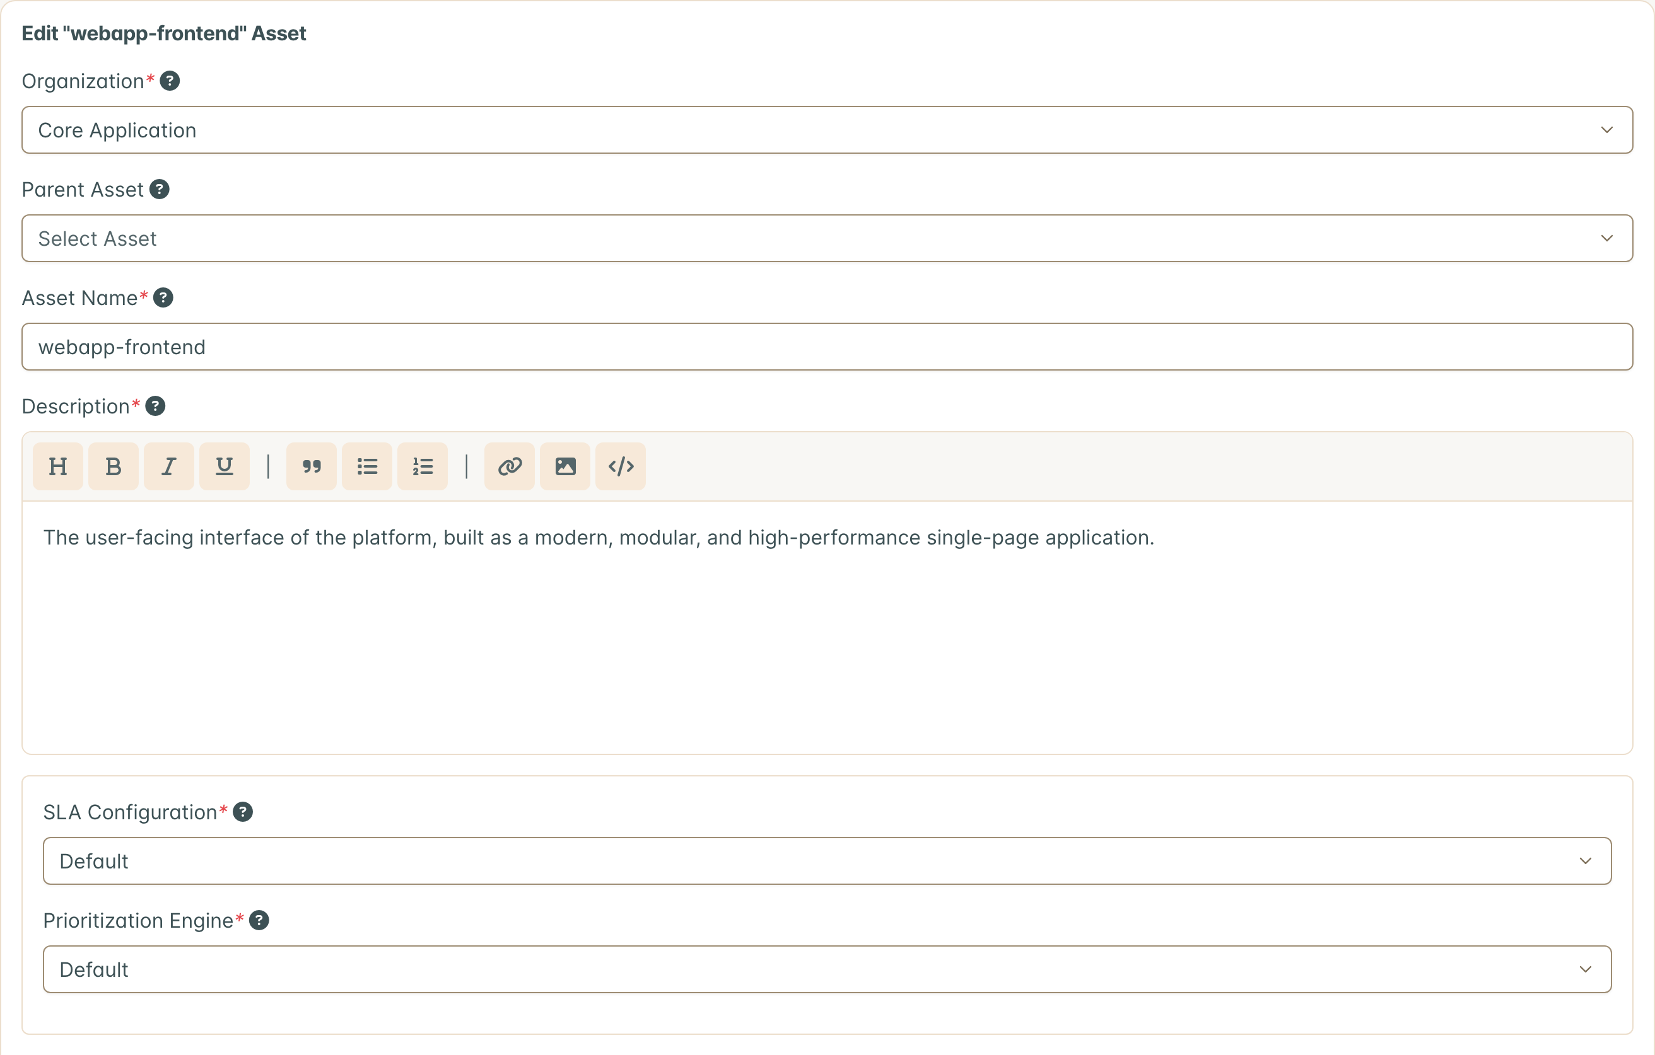Insert a bulleted list
The width and height of the screenshot is (1655, 1055).
click(x=367, y=466)
